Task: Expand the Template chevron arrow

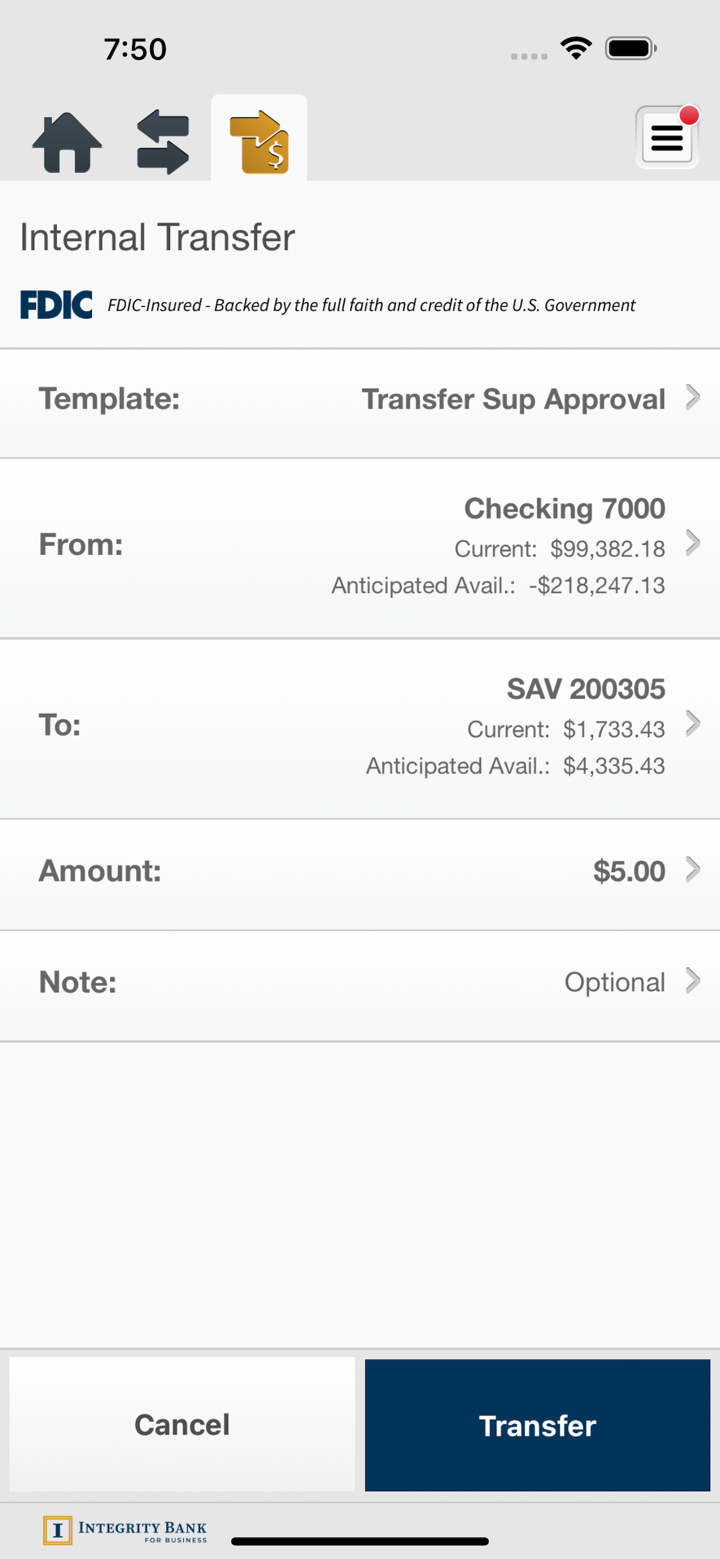Action: [693, 398]
